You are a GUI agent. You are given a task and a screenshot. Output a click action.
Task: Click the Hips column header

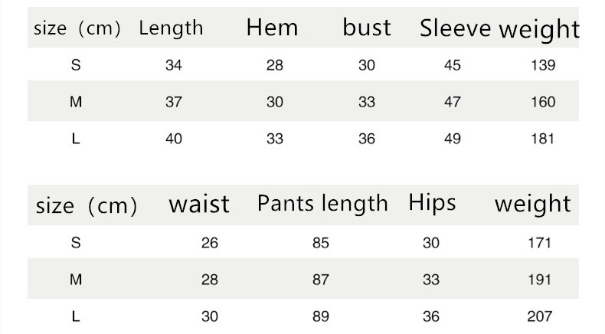click(x=432, y=203)
